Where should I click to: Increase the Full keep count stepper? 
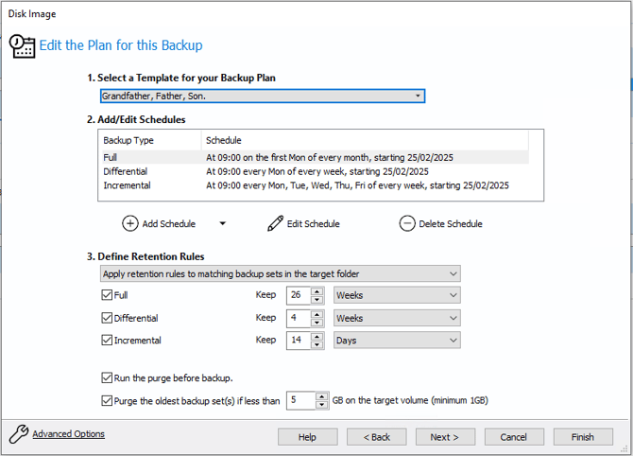coord(317,291)
